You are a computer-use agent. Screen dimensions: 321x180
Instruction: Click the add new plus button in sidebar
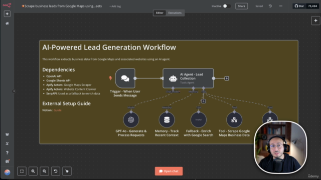(x=7, y=14)
